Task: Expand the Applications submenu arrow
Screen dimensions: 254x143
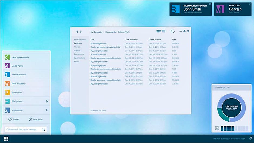Action: coord(47,110)
